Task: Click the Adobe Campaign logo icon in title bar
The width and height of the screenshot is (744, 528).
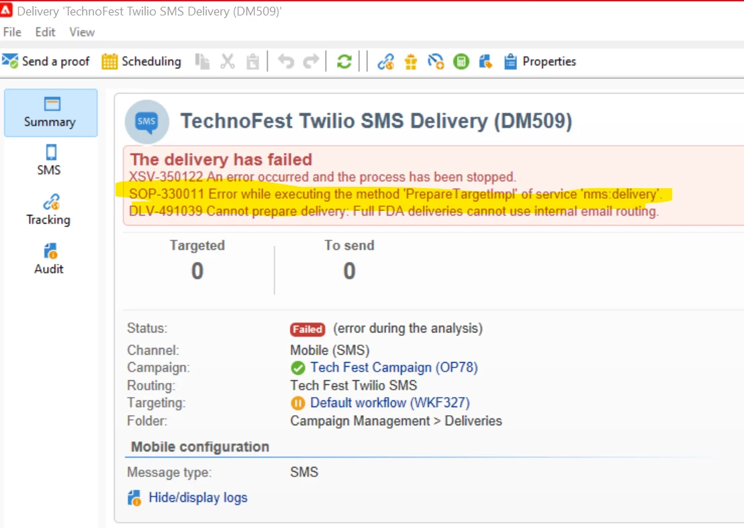Action: (5, 10)
